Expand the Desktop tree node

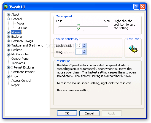click(x=8, y=50)
